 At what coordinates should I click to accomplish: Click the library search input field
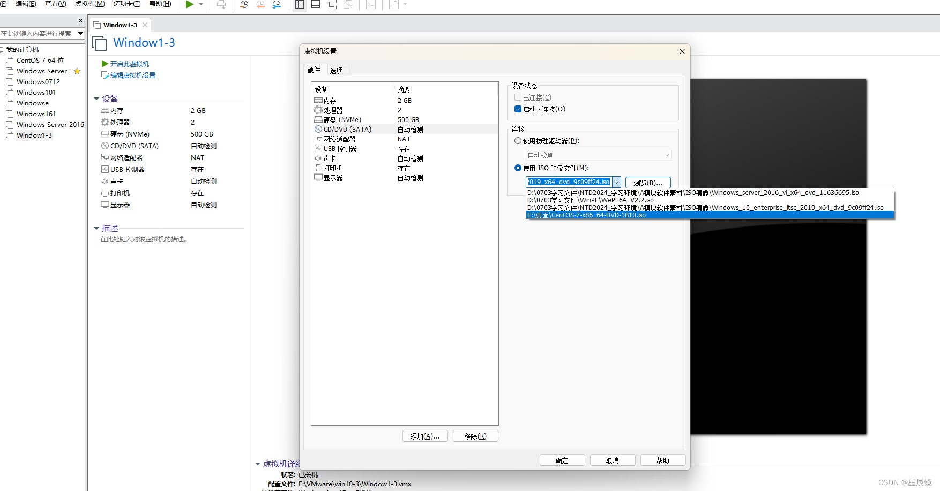pos(38,33)
